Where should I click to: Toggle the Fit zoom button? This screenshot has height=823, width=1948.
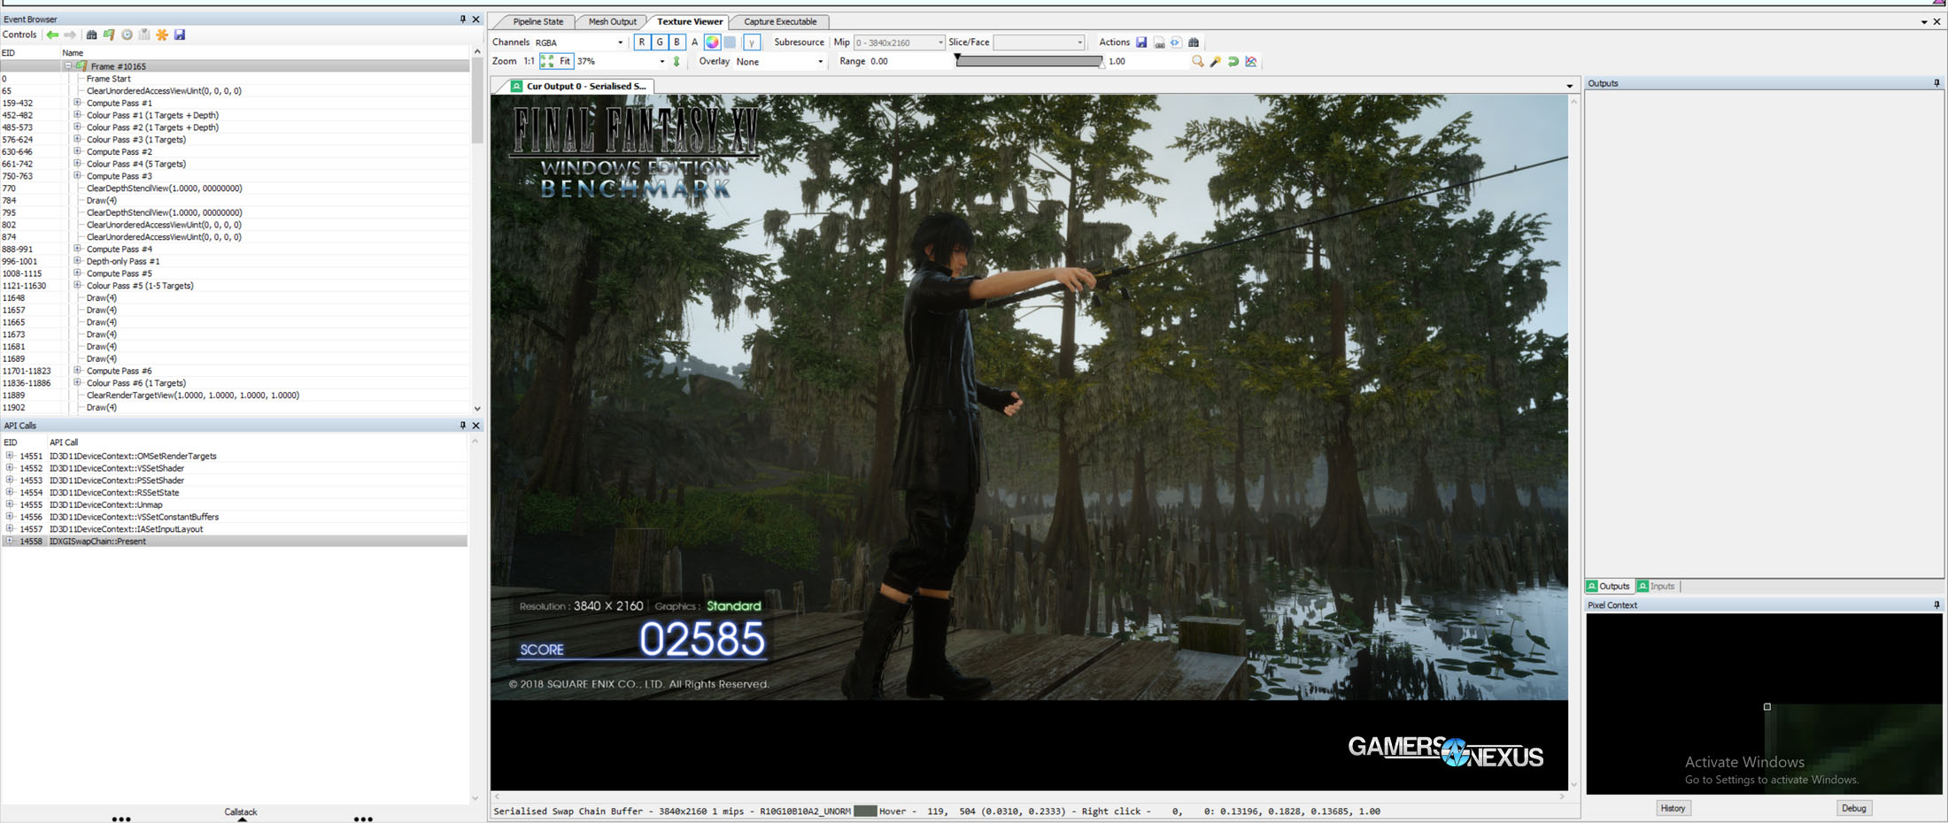(x=557, y=62)
